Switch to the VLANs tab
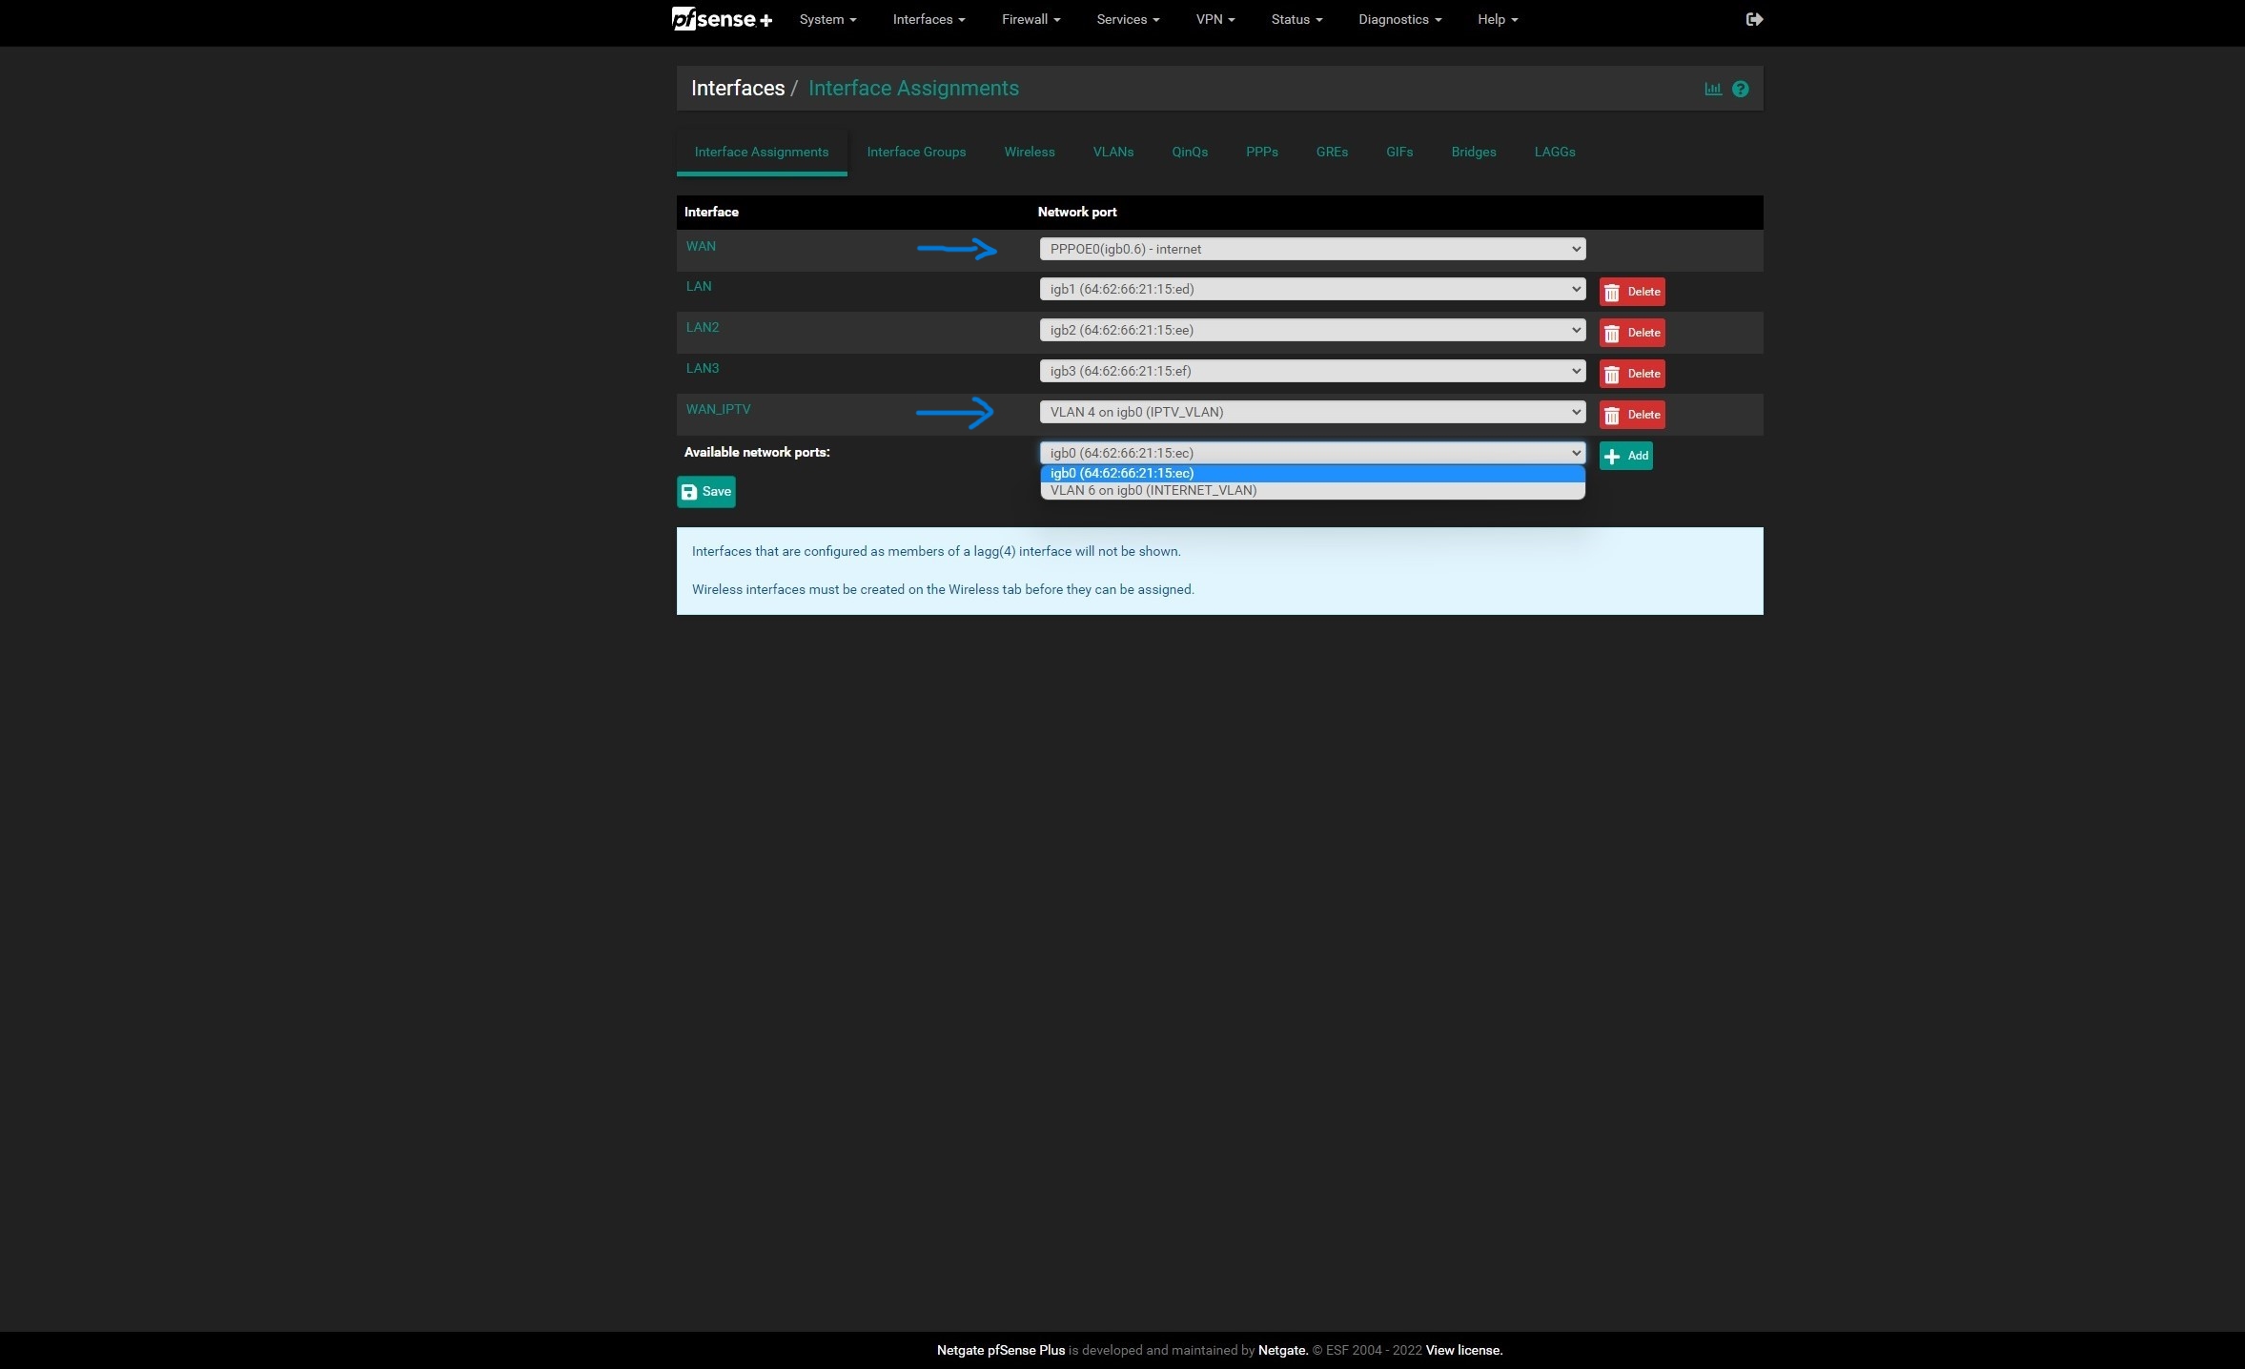The width and height of the screenshot is (2245, 1369). tap(1112, 152)
